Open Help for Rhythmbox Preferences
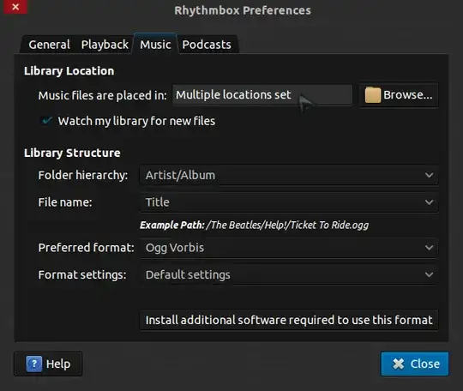Image resolution: width=463 pixels, height=391 pixels. (x=48, y=364)
